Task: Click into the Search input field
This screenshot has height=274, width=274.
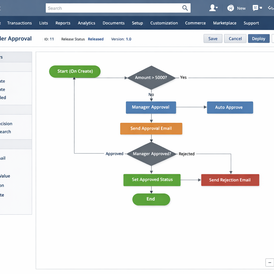Action: tap(112, 8)
